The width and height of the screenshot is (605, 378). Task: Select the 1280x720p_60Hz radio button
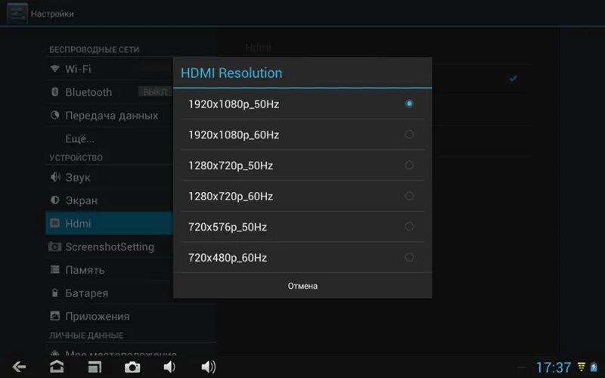click(409, 196)
